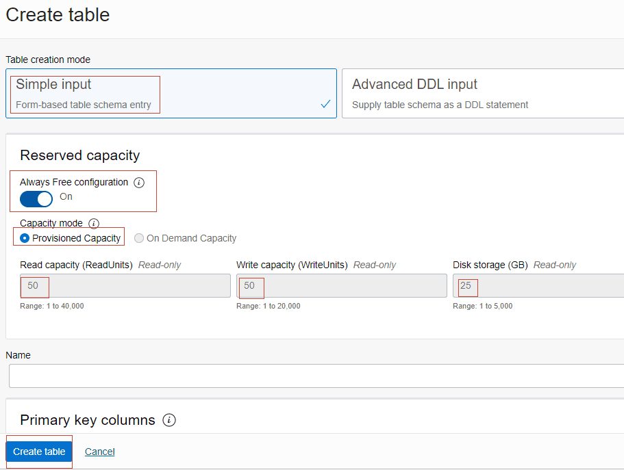The image size is (624, 470).
Task: Open Always Free configuration info icon
Action: (139, 183)
